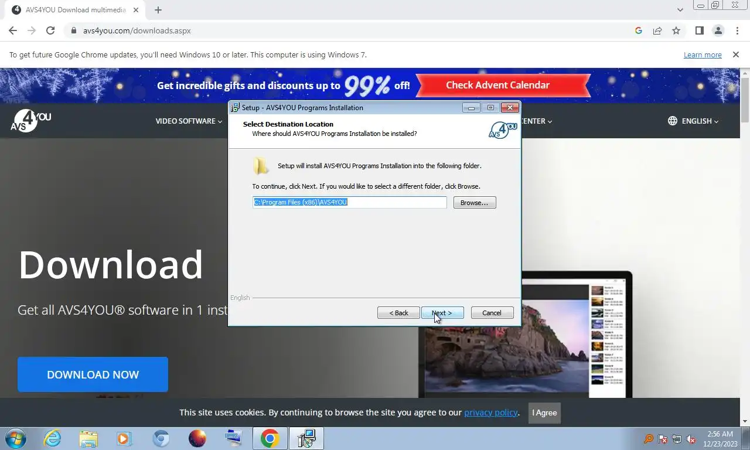Click the address bar URL avs4you.com/downloads.aspx
The image size is (750, 450).
tap(137, 30)
